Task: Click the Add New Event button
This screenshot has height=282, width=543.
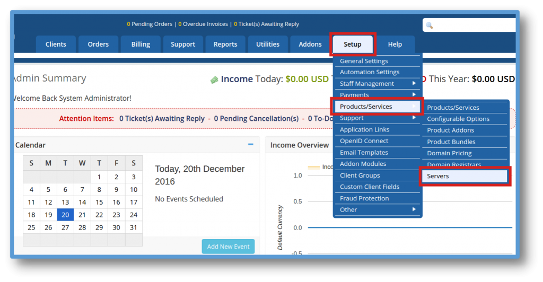Action: point(228,246)
